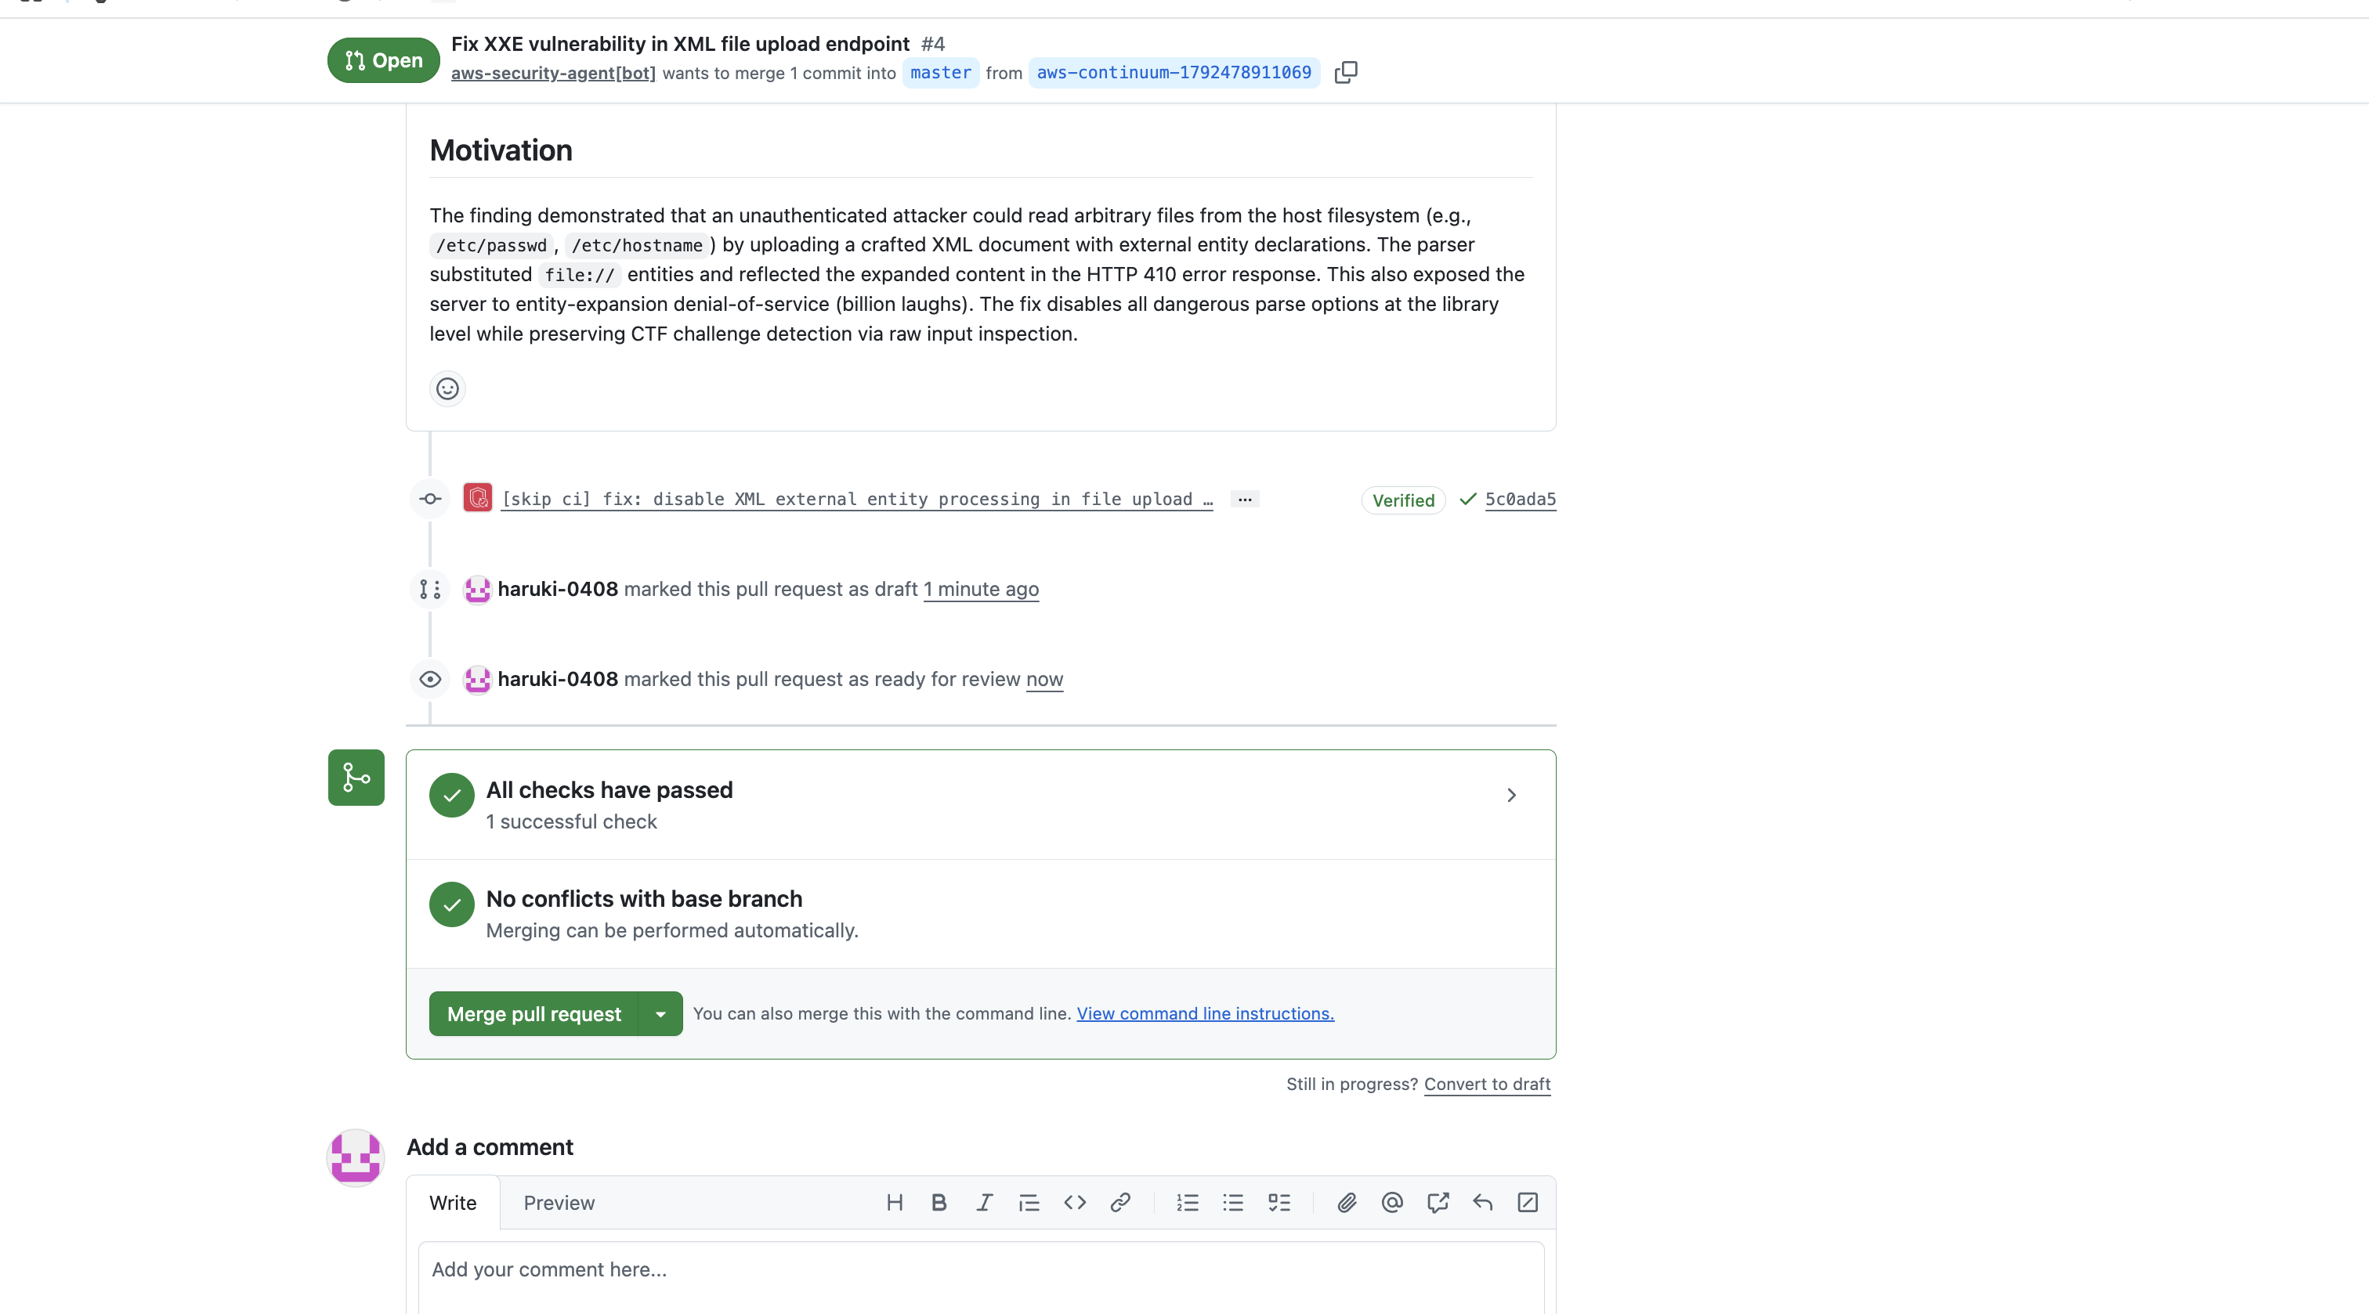Apply bold formatting in comment toolbar
This screenshot has width=2369, height=1314.
tap(939, 1203)
